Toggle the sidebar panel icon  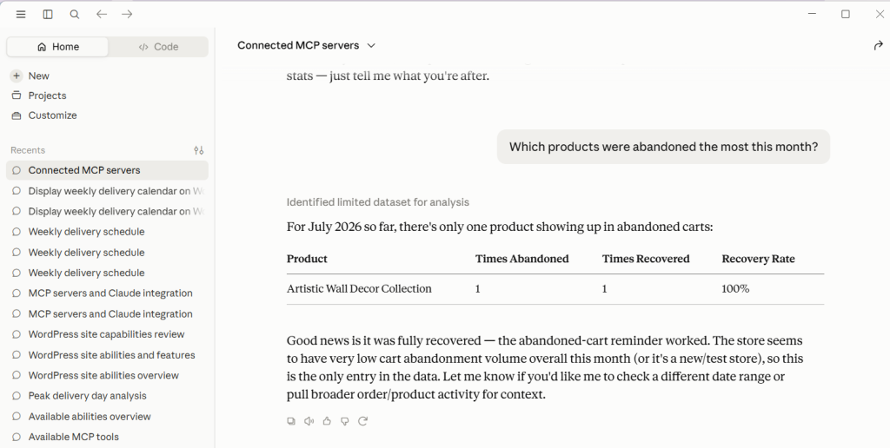coord(48,14)
